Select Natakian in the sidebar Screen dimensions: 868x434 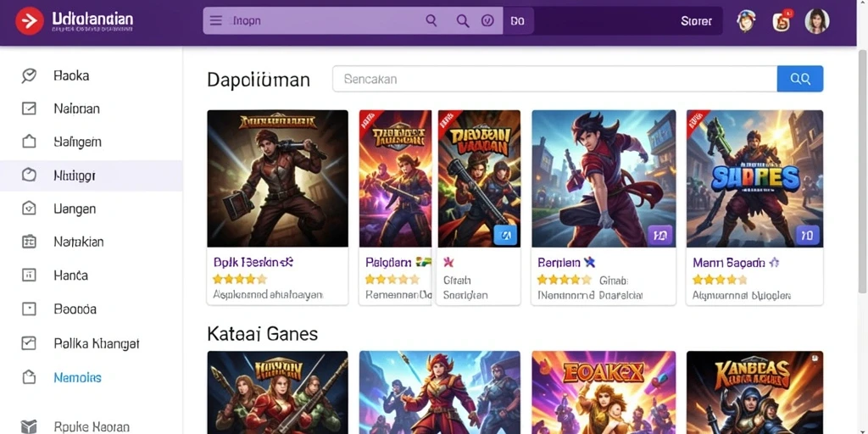point(79,242)
